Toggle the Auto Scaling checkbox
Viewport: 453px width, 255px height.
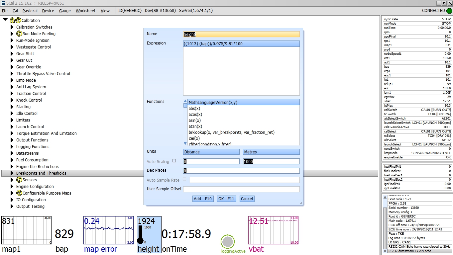pos(174,161)
